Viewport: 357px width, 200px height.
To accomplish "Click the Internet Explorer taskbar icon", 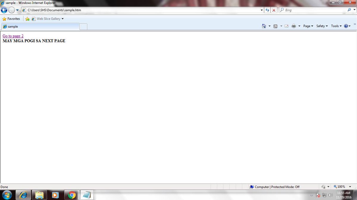I will click(23, 195).
